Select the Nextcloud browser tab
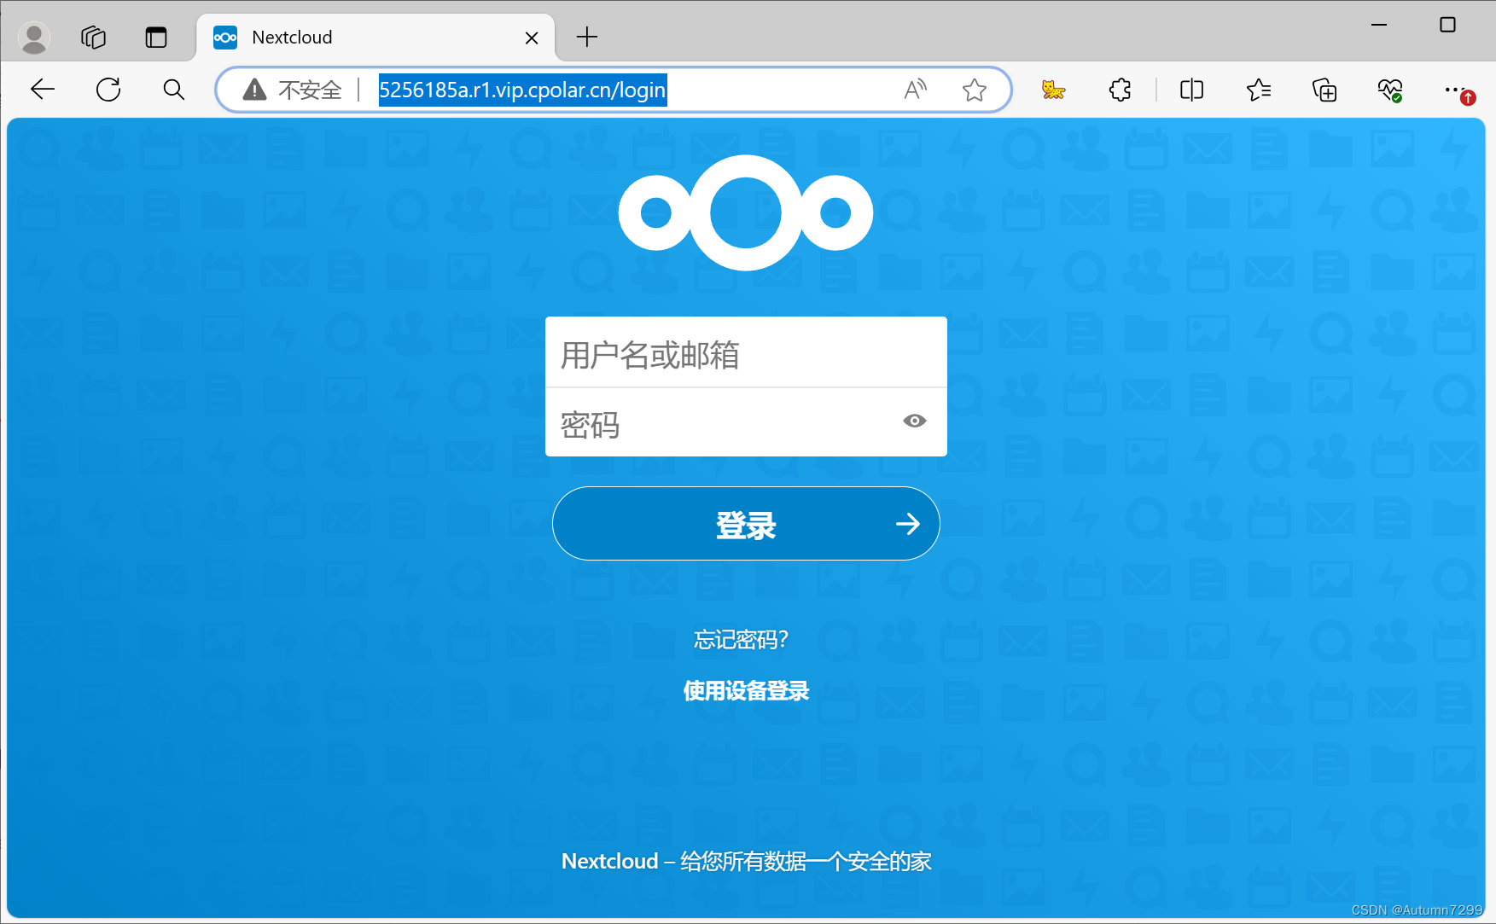 375,38
